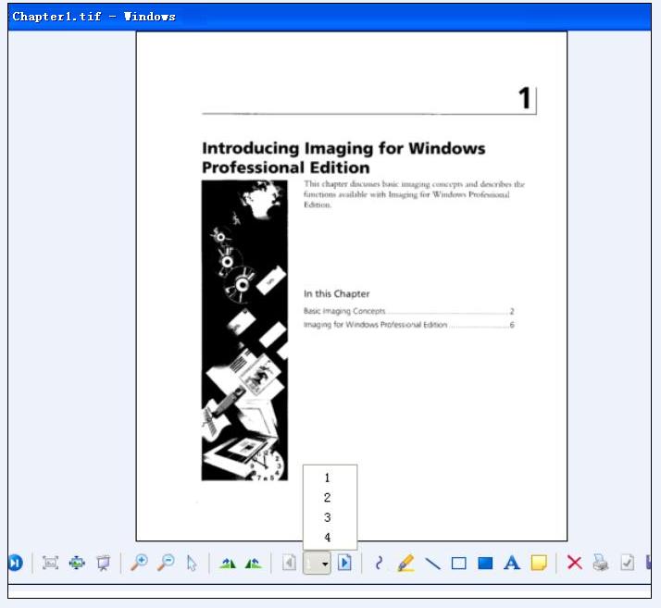
Task: Go to the next page icon
Action: (x=344, y=563)
